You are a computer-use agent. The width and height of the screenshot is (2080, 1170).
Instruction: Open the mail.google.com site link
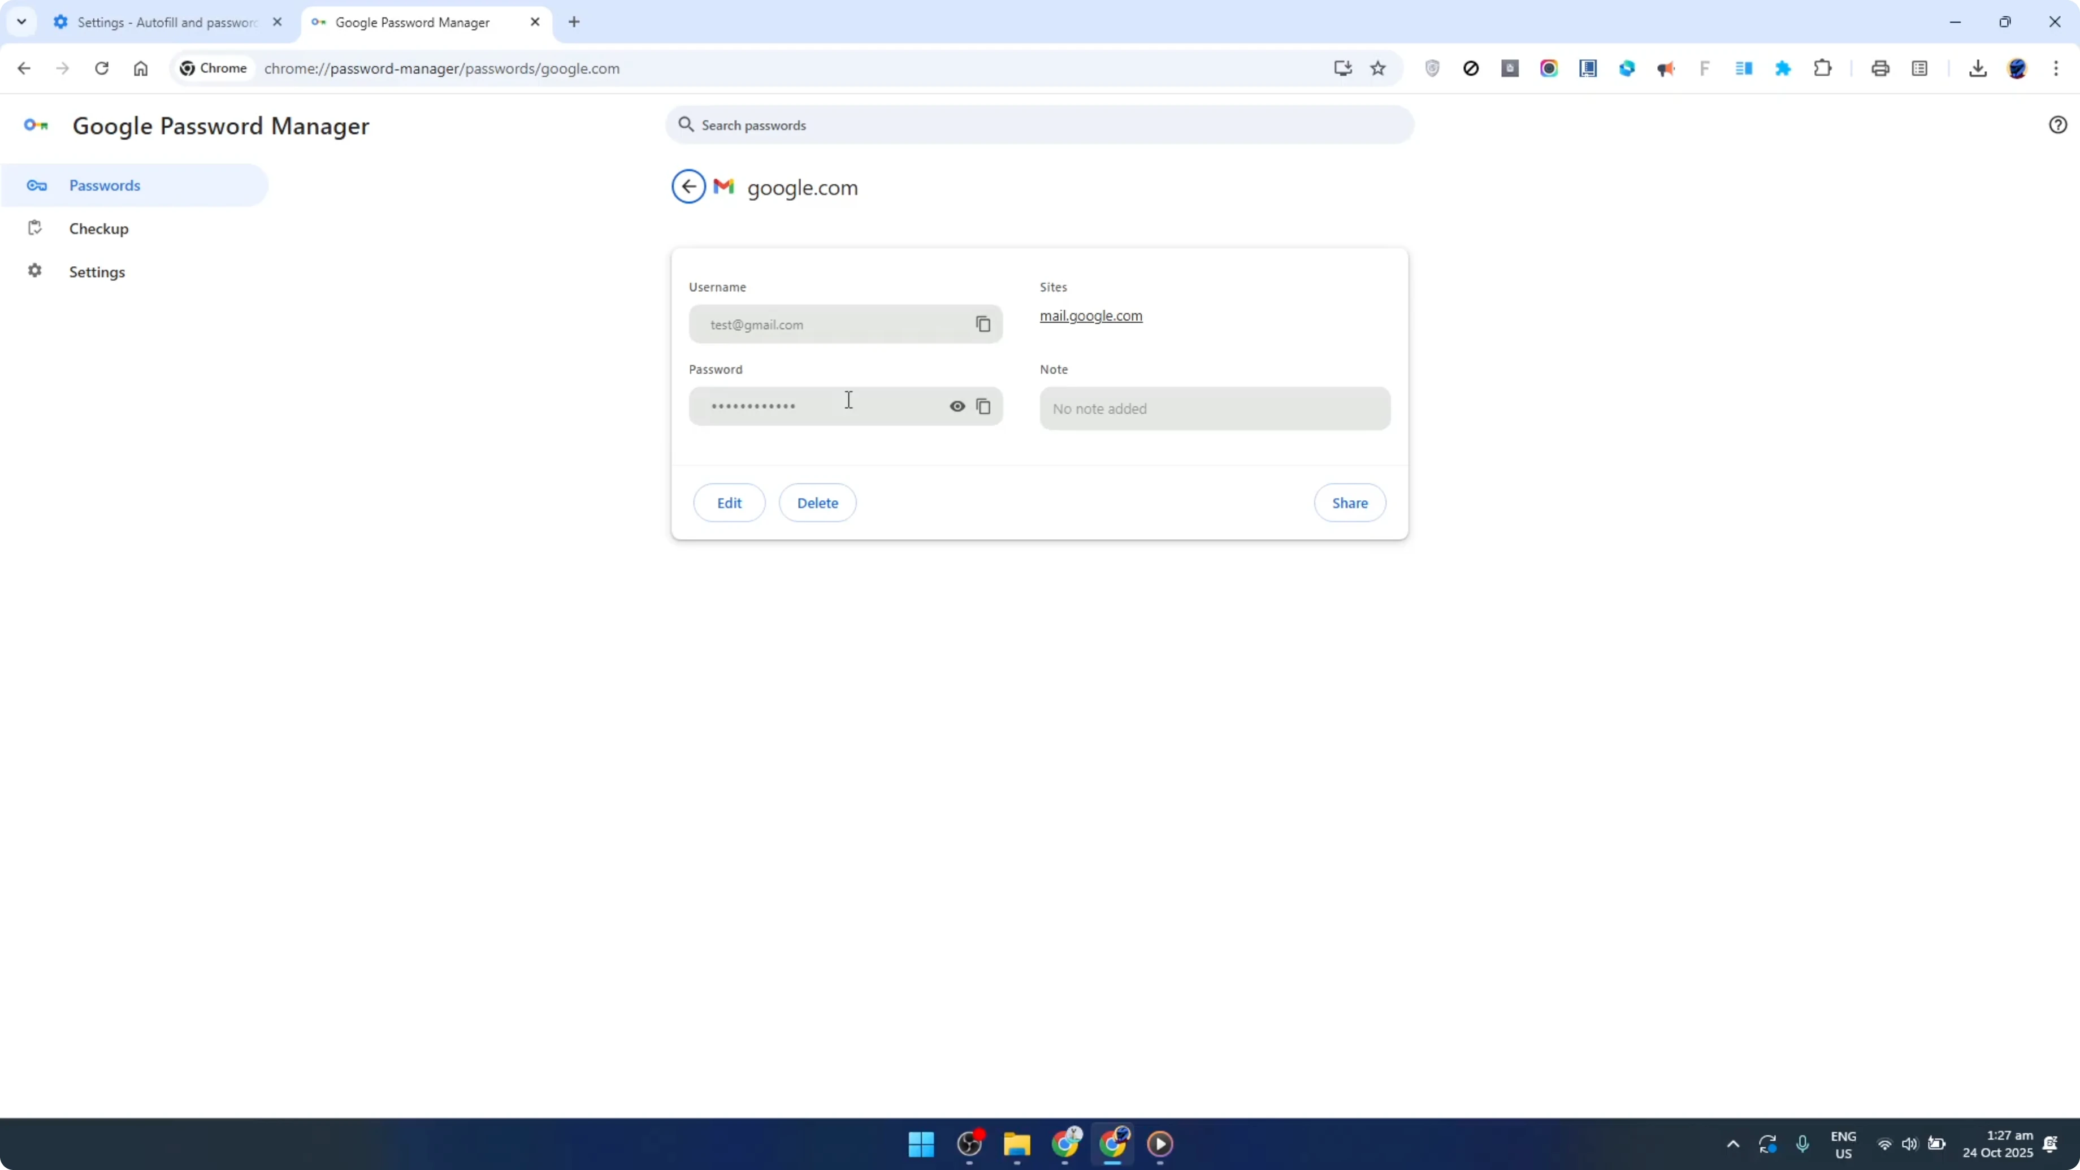pyautogui.click(x=1091, y=316)
